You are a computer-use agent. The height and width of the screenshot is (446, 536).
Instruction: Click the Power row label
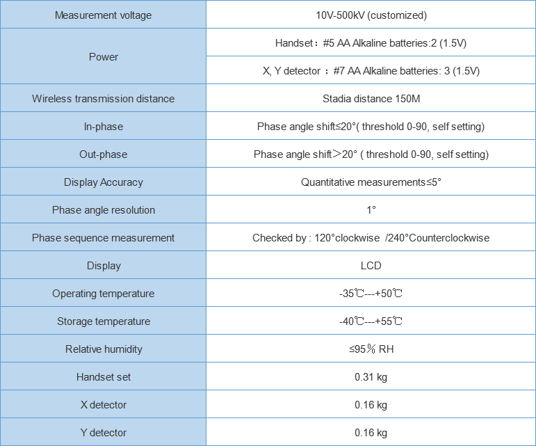(103, 57)
